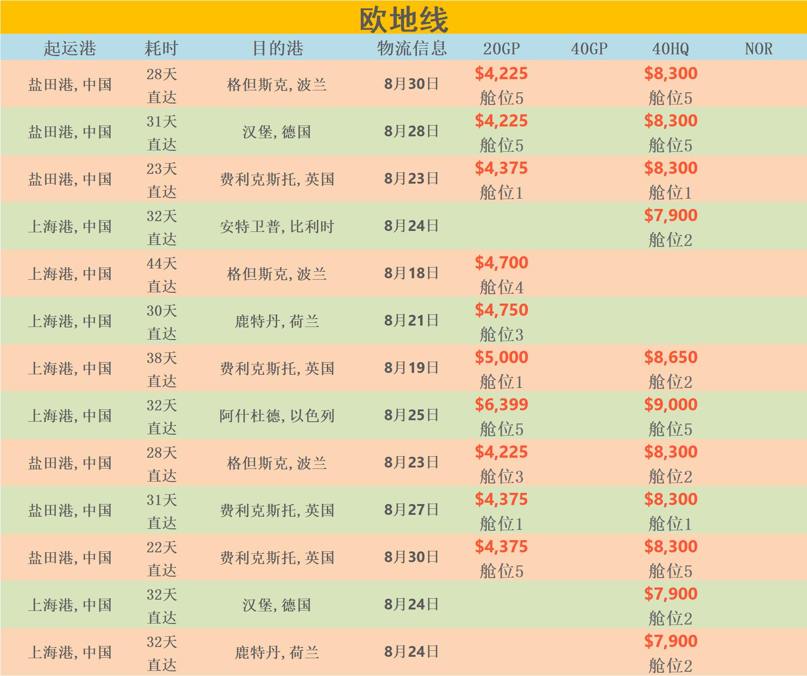Click 费利克斯托, 英国 in the 22天 row
Viewport: 807px width, 676px height.
click(x=277, y=558)
